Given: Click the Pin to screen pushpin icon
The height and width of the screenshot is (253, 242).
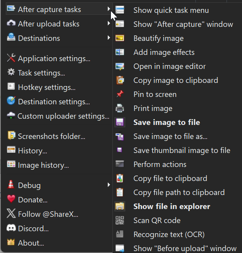Looking at the screenshot, I should 120,94.
